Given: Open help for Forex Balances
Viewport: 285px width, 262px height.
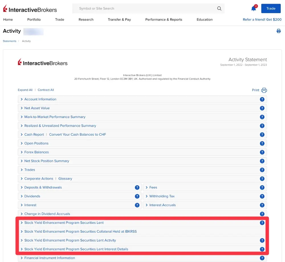Looking at the screenshot, I should [x=262, y=152].
